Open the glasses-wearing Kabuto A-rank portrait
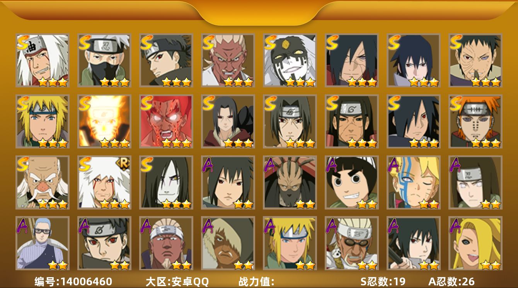 tap(42, 243)
